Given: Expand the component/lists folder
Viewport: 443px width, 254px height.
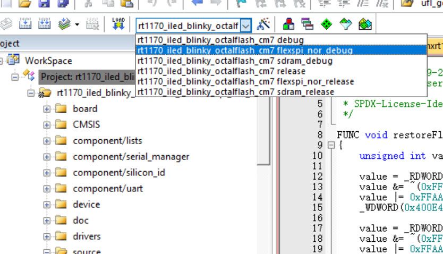Looking at the screenshot, I should [x=47, y=141].
